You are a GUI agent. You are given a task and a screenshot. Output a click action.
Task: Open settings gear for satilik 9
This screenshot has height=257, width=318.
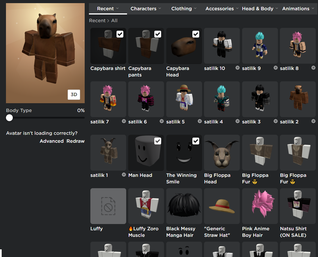click(x=275, y=68)
